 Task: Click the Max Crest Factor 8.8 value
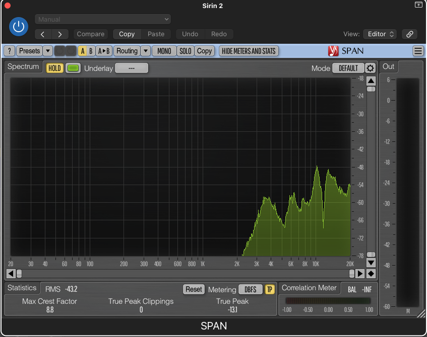coord(50,309)
